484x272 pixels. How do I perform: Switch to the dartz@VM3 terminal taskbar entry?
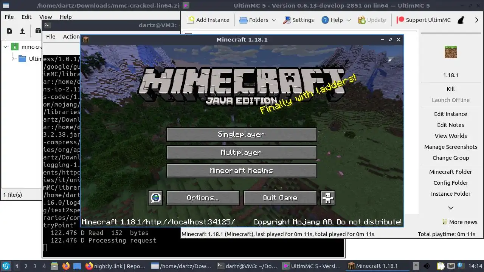click(x=248, y=266)
